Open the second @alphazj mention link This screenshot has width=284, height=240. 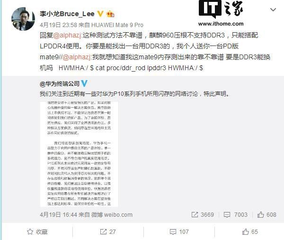coord(77,57)
